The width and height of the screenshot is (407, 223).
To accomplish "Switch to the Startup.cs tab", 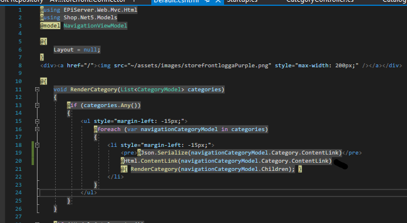I will (242, 1).
